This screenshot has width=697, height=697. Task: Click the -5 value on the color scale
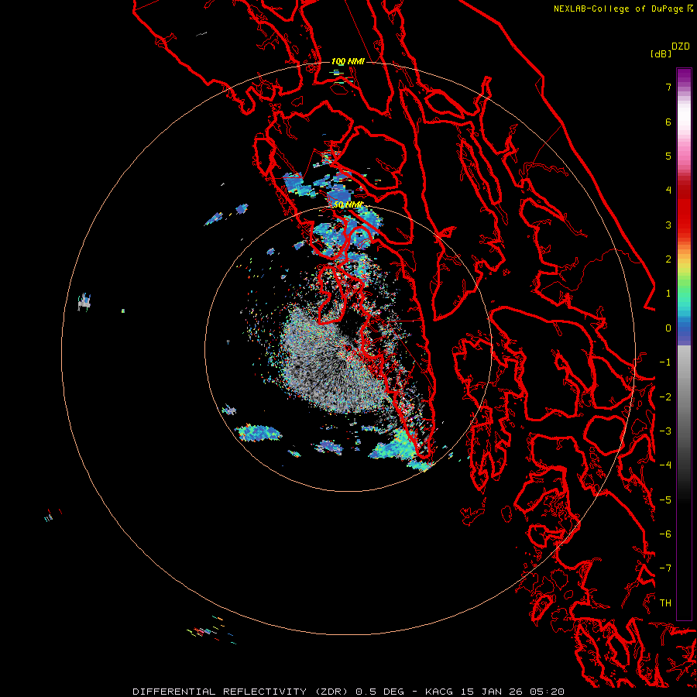pyautogui.click(x=665, y=500)
